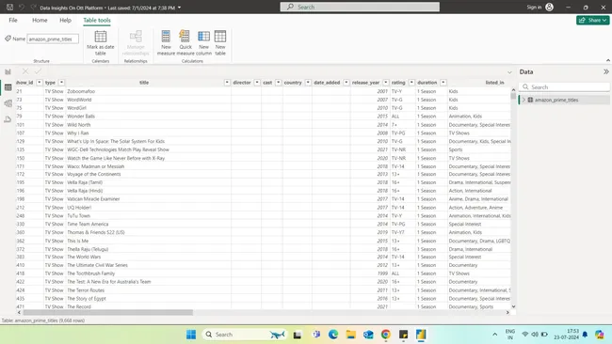
Task: Open Quick measure tool
Action: click(185, 43)
